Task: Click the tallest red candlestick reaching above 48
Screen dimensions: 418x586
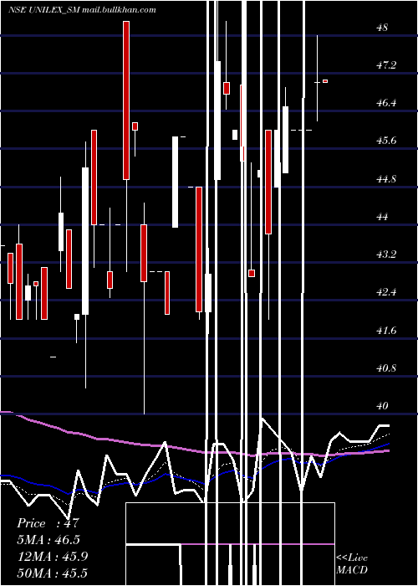Action: [126, 100]
